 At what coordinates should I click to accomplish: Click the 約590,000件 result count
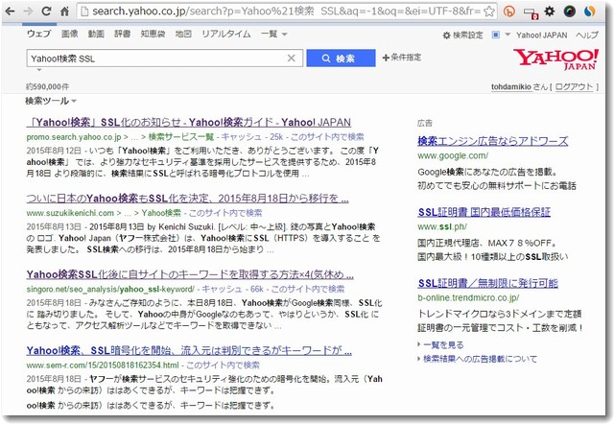click(x=47, y=86)
